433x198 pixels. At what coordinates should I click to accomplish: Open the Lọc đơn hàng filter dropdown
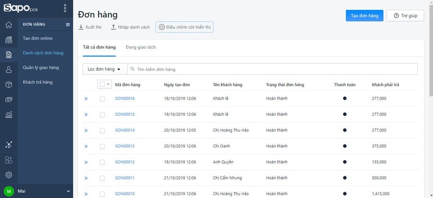(105, 69)
